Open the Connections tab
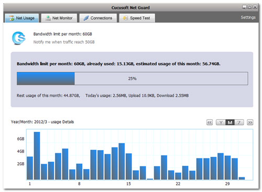 click(98, 18)
